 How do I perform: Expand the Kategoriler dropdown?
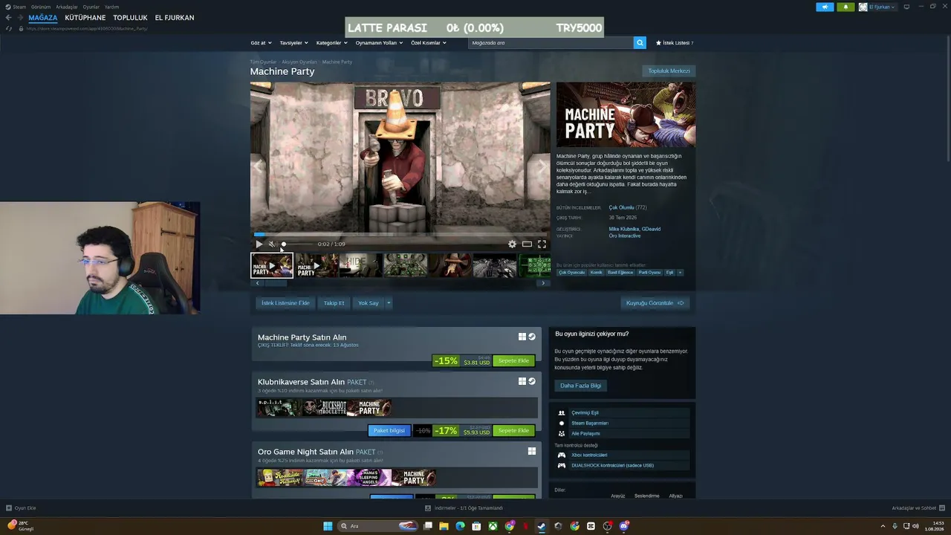coord(332,43)
